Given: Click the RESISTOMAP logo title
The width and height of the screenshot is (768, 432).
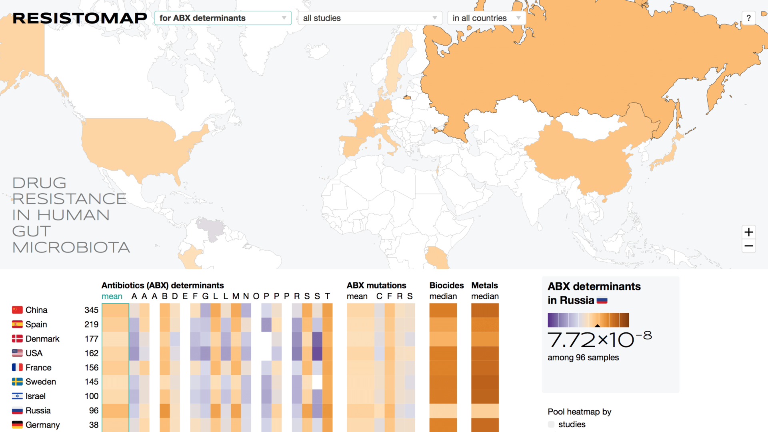Looking at the screenshot, I should pos(80,18).
